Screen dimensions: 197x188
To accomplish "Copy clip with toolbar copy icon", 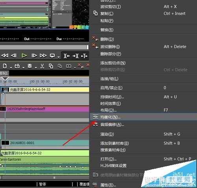I will coord(51,66).
